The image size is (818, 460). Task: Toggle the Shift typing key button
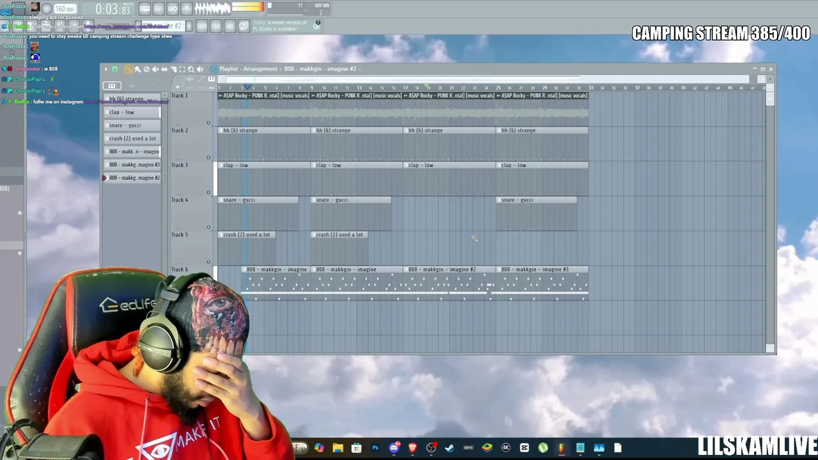202,26
